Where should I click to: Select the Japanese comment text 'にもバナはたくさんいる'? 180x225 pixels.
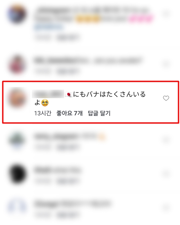[109, 94]
